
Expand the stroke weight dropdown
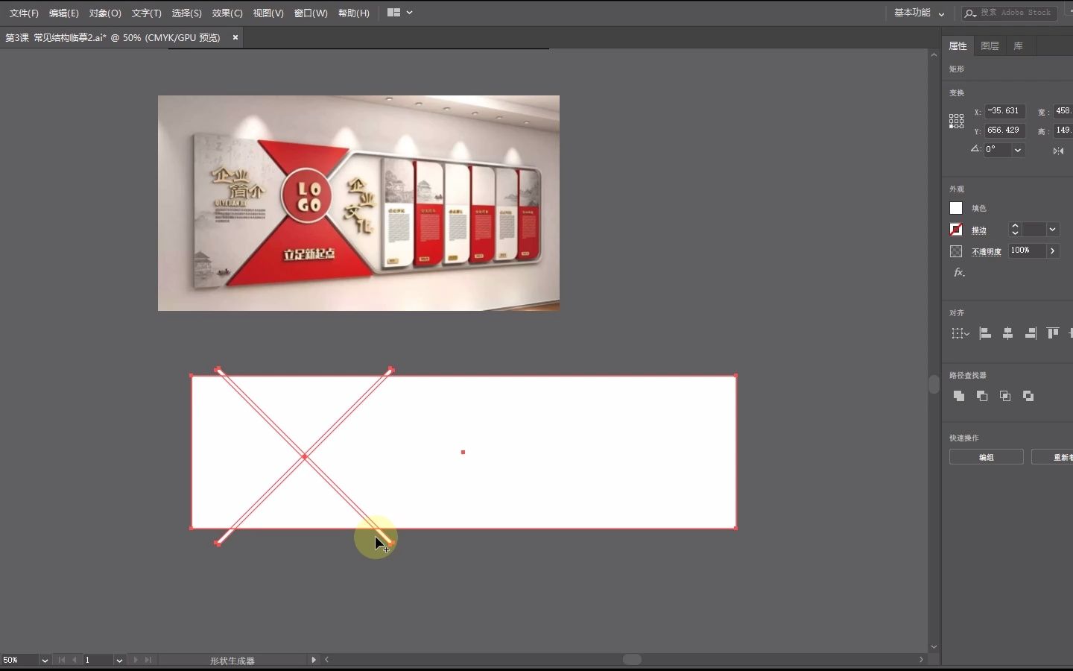[1053, 230]
